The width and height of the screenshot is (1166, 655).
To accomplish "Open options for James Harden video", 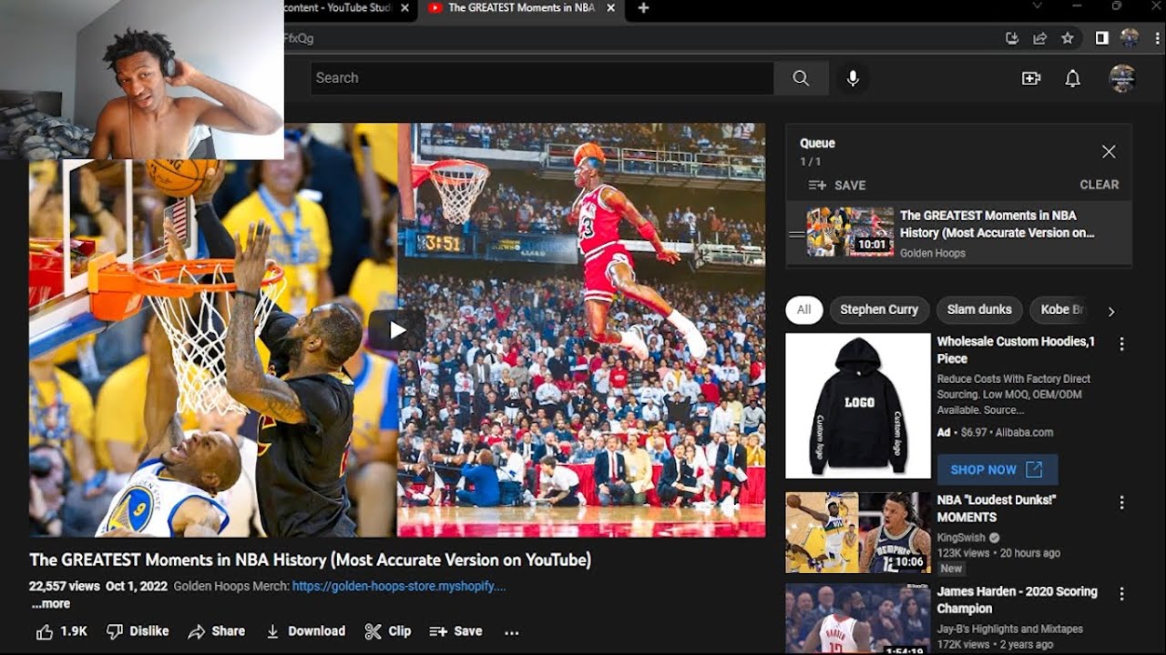I will [x=1122, y=594].
